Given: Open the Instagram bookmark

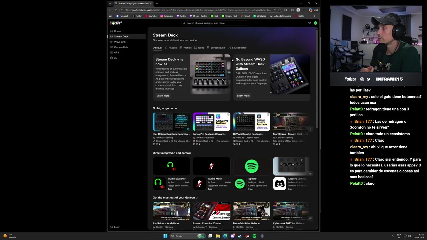Looking at the screenshot, I should [x=166, y=16].
